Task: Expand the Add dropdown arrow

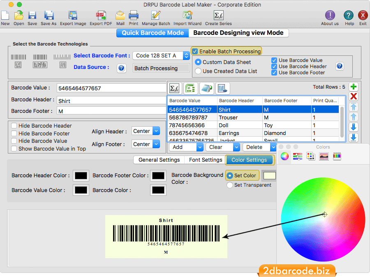Action: [200, 147]
